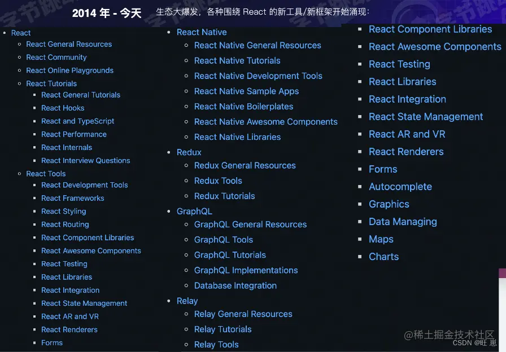Open React Online Playgrounds
The width and height of the screenshot is (506, 352).
coord(69,71)
